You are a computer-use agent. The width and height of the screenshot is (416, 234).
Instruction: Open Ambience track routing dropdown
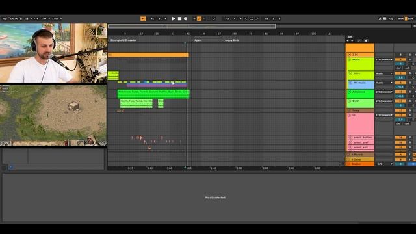(384, 92)
